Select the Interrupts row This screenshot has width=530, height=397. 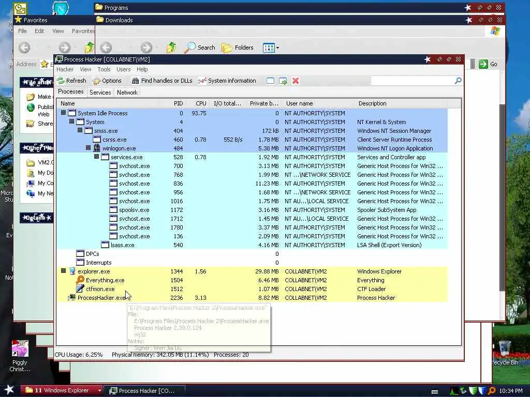click(252, 263)
